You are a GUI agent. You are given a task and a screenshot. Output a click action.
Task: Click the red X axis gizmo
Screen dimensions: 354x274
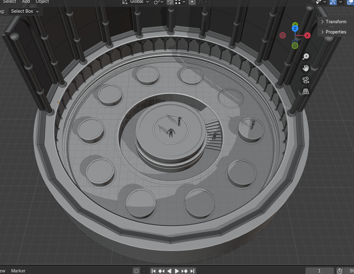[307, 35]
